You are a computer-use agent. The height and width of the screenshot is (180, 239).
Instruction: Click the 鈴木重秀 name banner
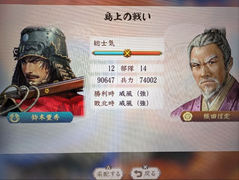click(40, 118)
